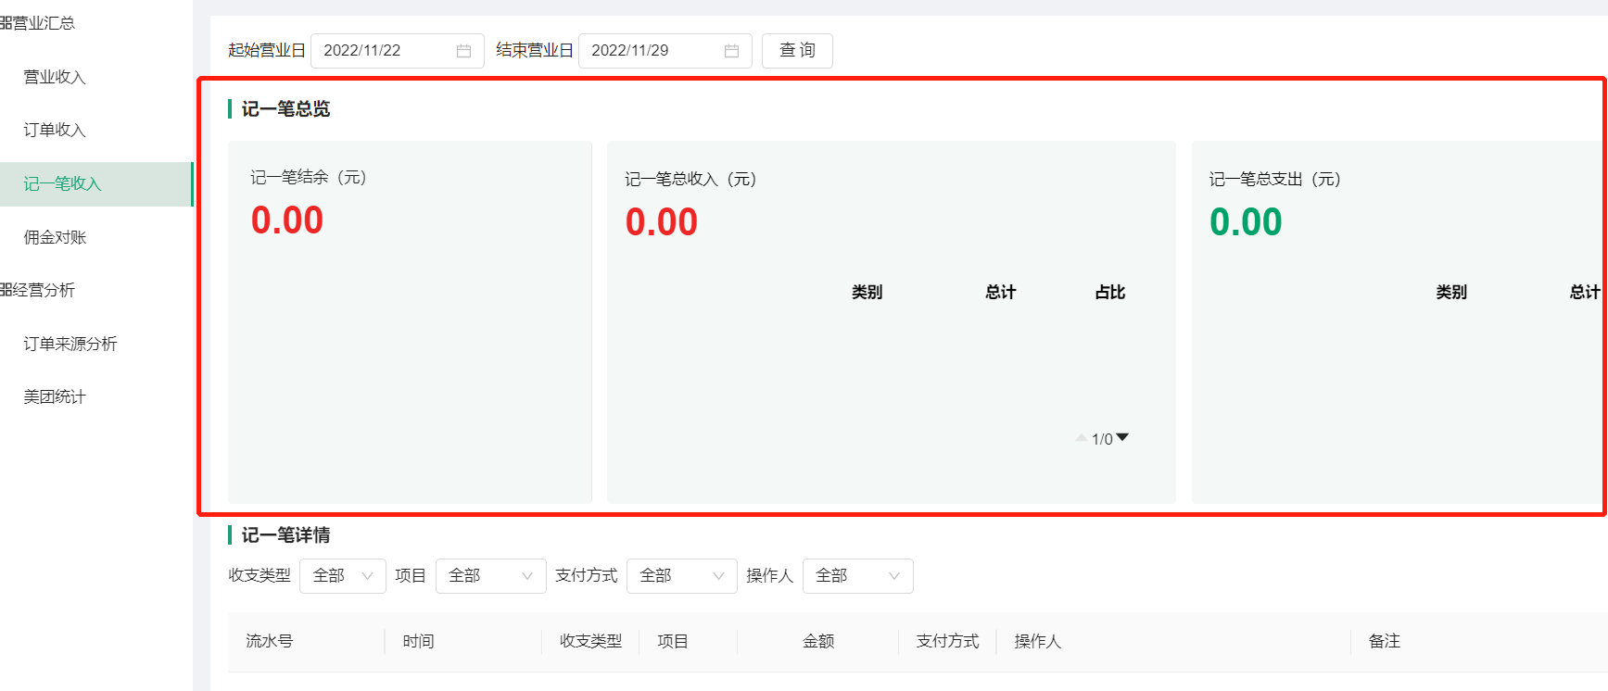Collapse 经营分析 menu group
The width and height of the screenshot is (1608, 691).
tap(37, 290)
